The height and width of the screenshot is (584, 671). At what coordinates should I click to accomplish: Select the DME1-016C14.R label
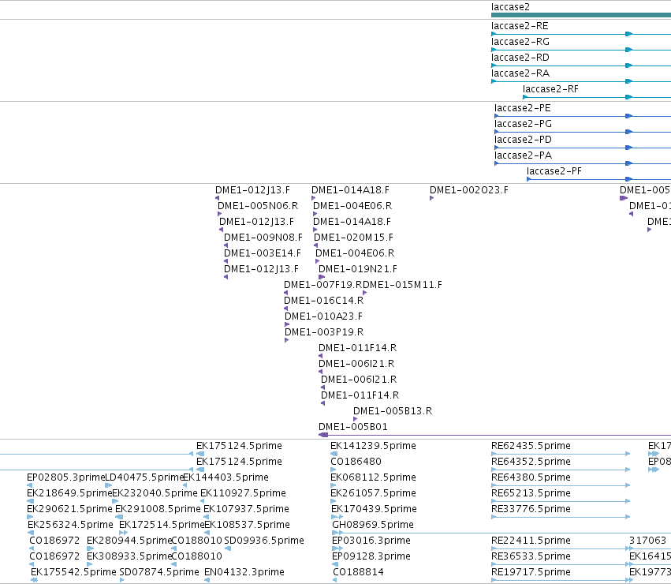click(x=323, y=301)
